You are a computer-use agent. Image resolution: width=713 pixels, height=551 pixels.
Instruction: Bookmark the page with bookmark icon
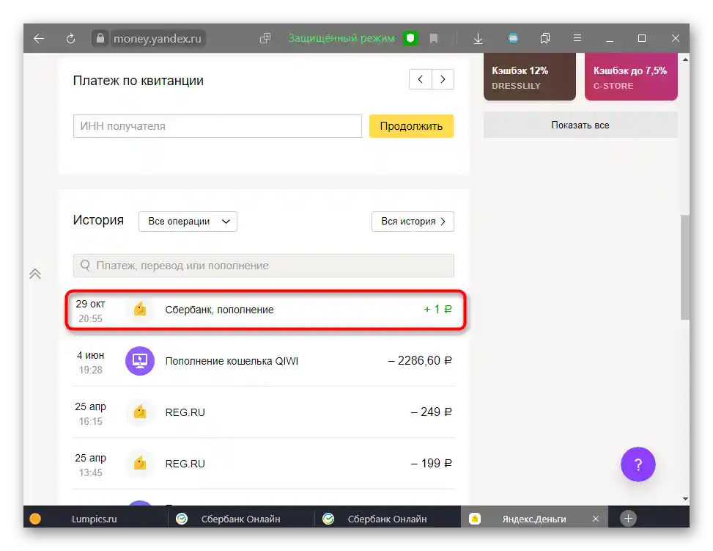point(434,39)
